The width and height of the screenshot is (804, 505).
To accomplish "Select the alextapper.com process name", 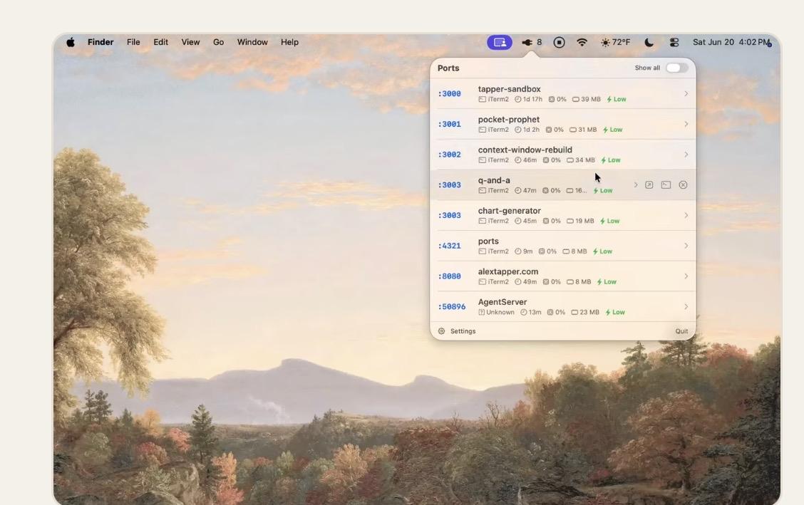I will point(508,272).
